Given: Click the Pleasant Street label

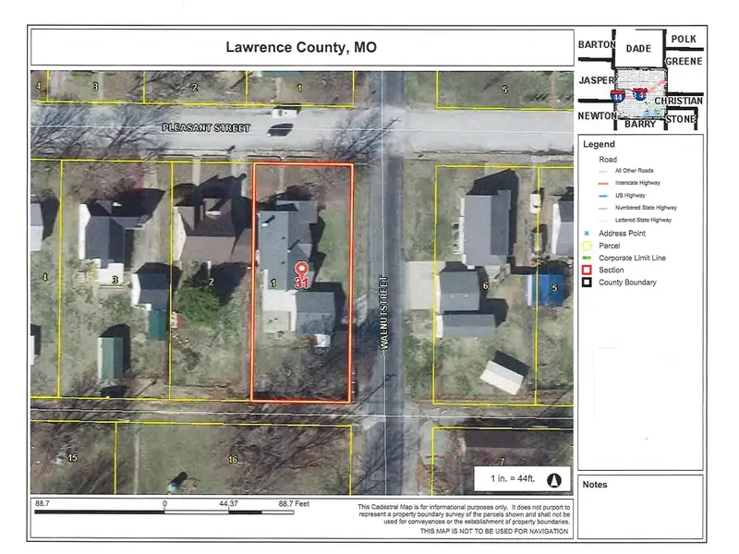Looking at the screenshot, I should (206, 128).
